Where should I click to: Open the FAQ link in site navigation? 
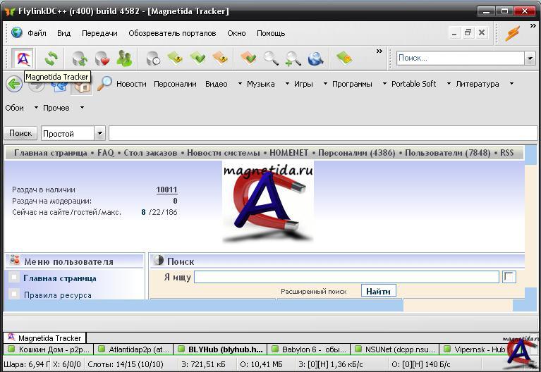pyautogui.click(x=105, y=153)
